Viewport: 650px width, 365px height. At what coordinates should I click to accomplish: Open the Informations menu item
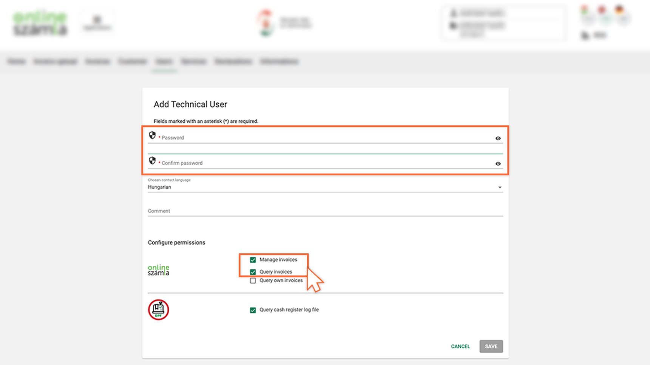coord(279,61)
